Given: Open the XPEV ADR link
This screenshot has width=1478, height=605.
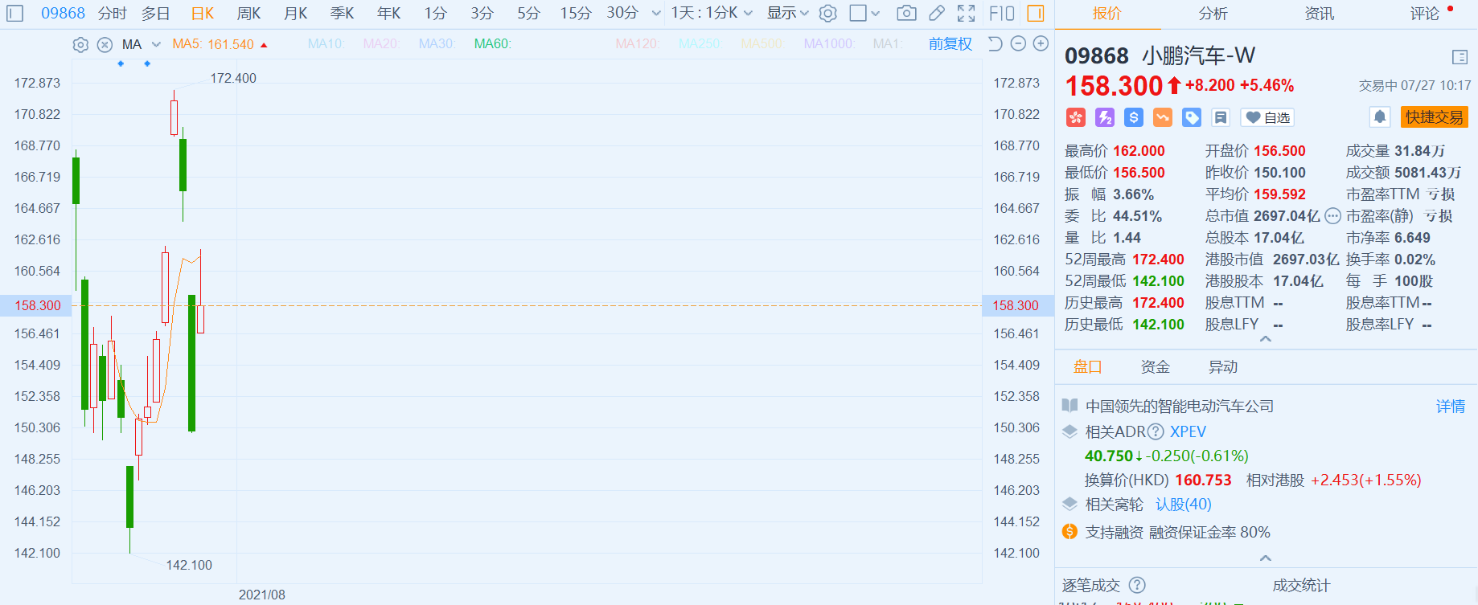Looking at the screenshot, I should [x=1188, y=432].
